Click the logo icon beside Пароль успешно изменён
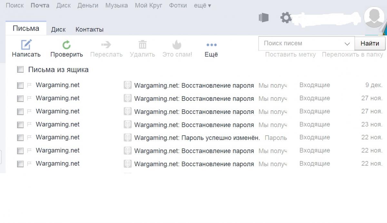The height and width of the screenshot is (223, 387). click(x=128, y=137)
